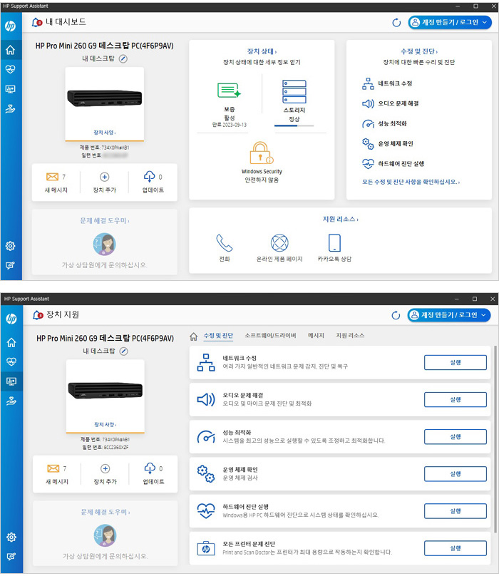Open device support monitor icon in top window sidebar

click(10, 89)
